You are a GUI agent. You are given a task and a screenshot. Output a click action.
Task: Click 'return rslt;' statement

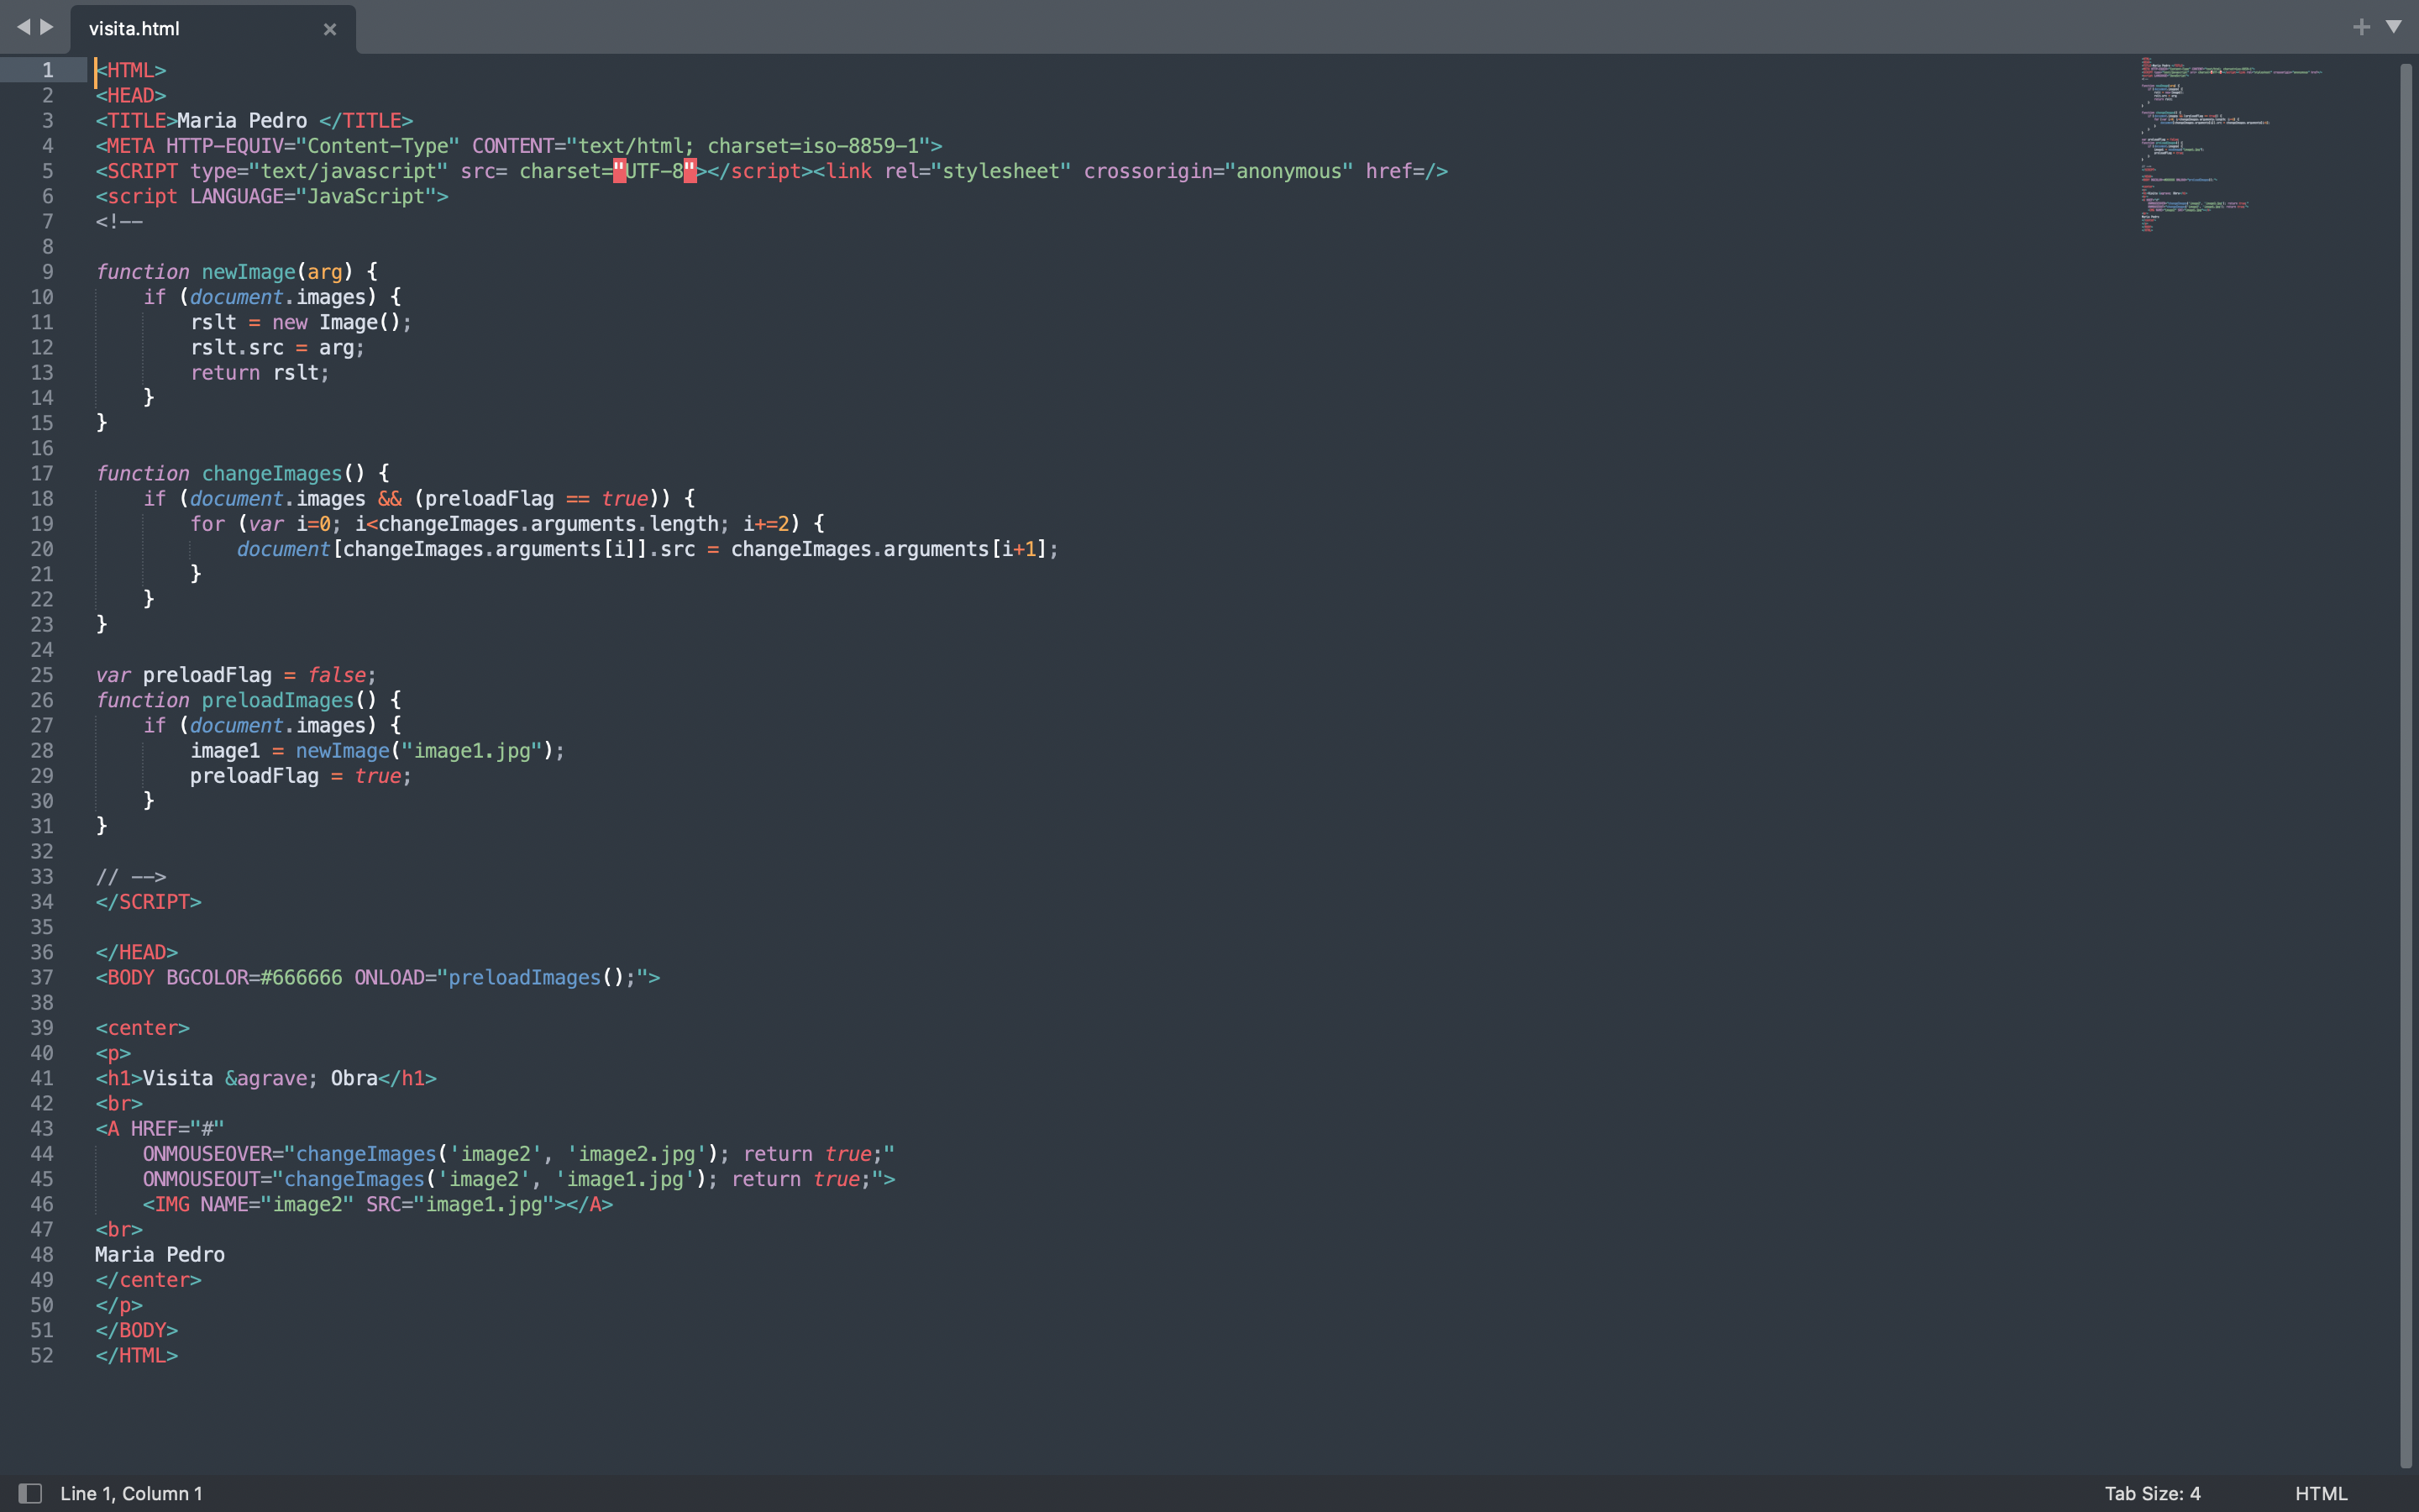pyautogui.click(x=260, y=372)
